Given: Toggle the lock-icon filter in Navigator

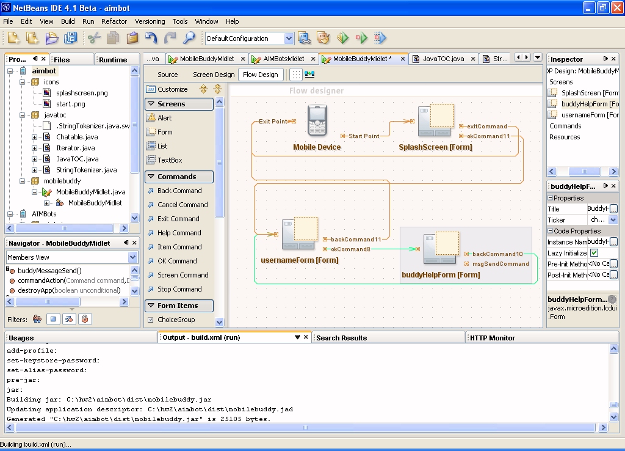Looking at the screenshot, I should click(85, 319).
